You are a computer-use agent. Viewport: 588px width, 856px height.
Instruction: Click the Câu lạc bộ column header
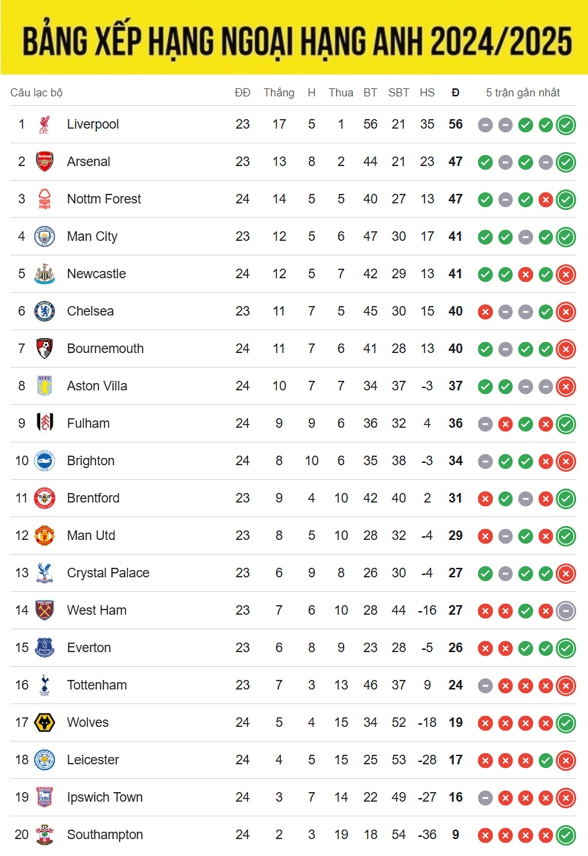36,93
